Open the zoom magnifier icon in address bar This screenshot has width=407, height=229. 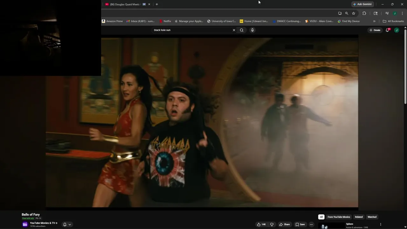tap(347, 13)
